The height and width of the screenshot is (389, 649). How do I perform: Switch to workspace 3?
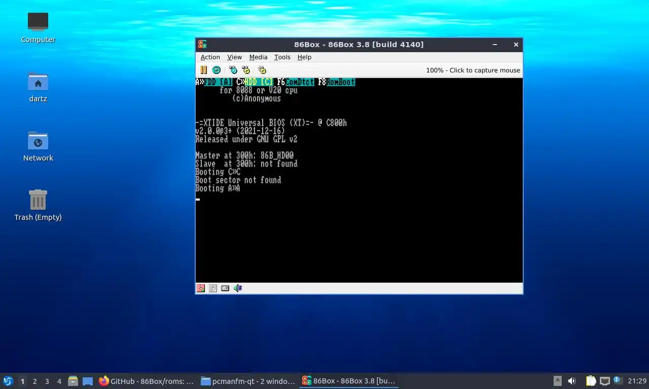[47, 381]
